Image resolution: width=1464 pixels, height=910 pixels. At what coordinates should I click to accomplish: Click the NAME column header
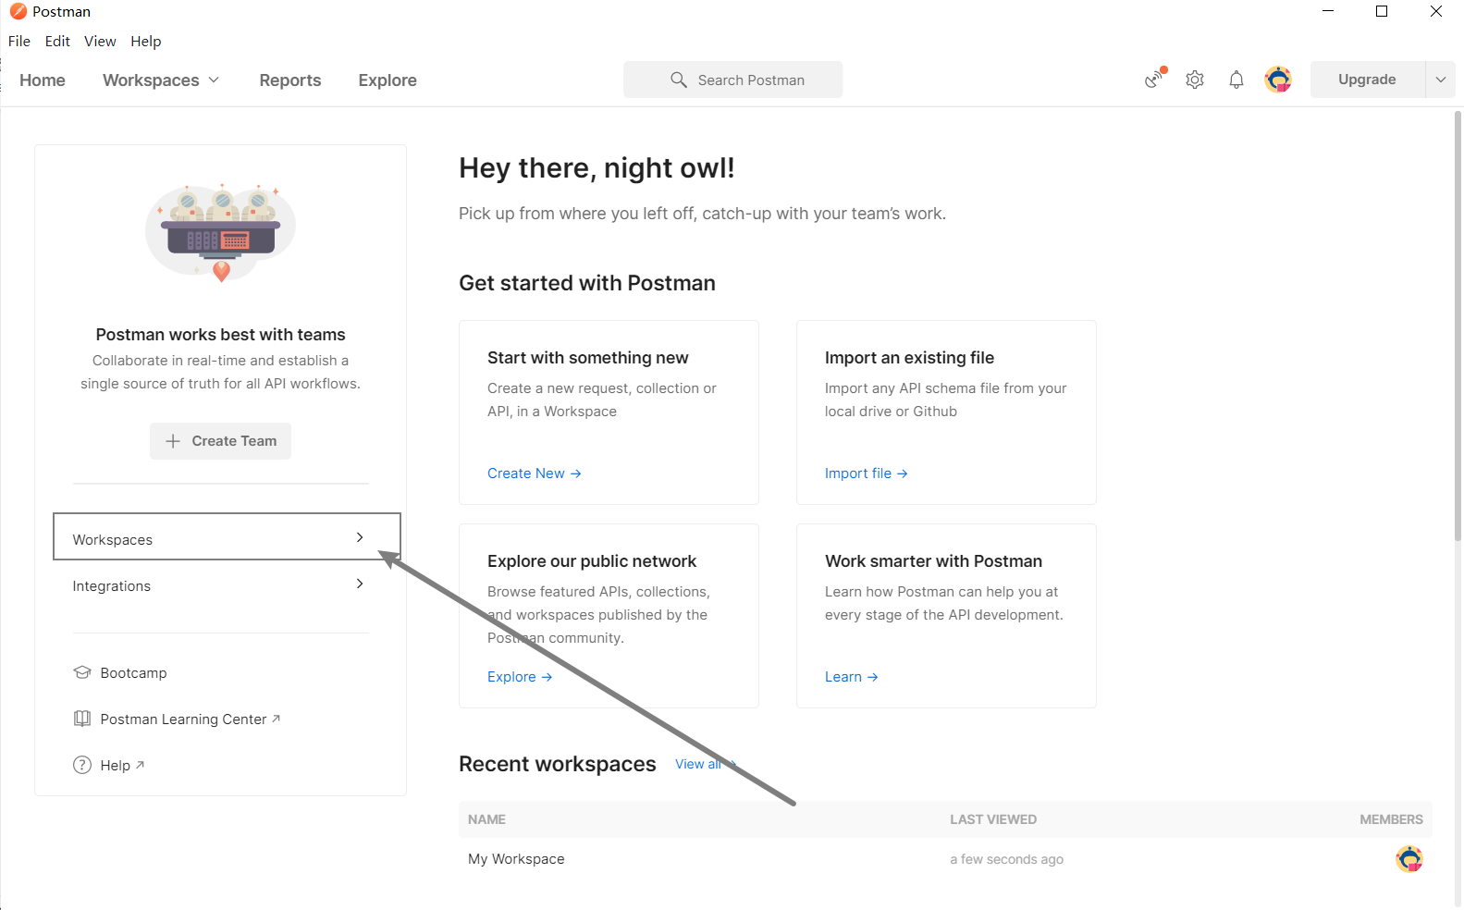486,819
